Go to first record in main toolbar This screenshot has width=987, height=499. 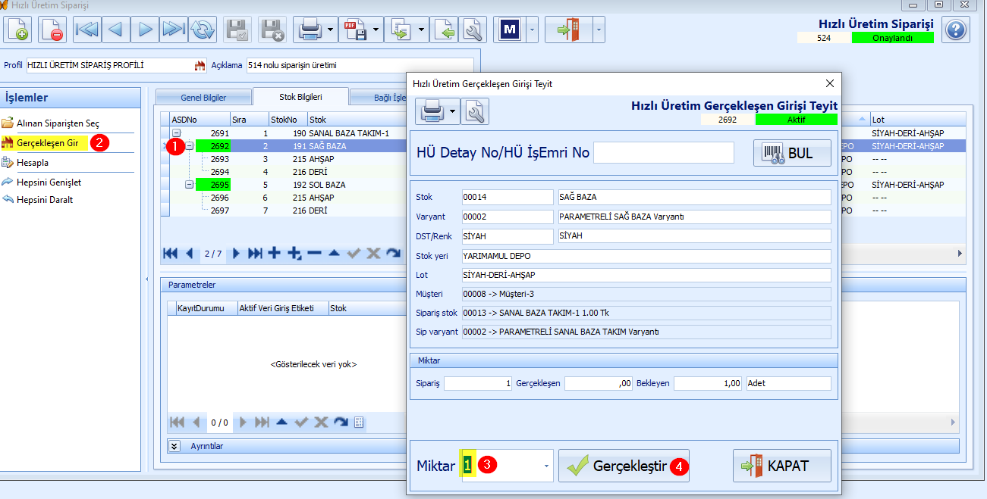pos(87,30)
